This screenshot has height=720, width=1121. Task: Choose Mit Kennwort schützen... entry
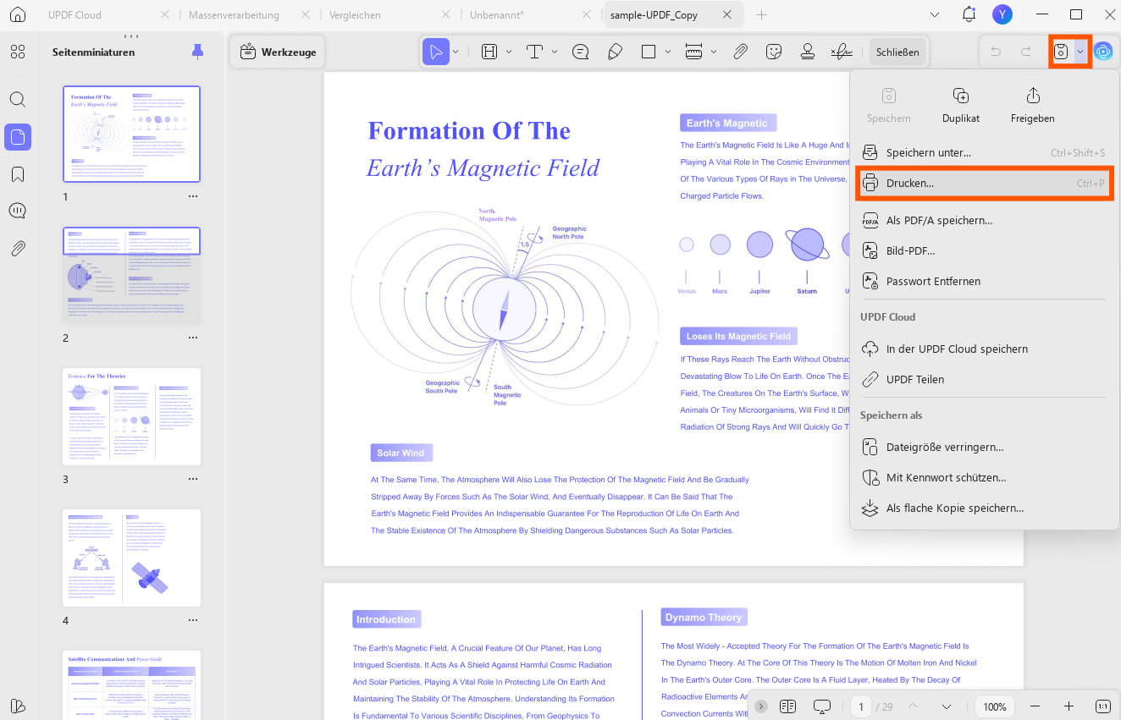(x=984, y=477)
